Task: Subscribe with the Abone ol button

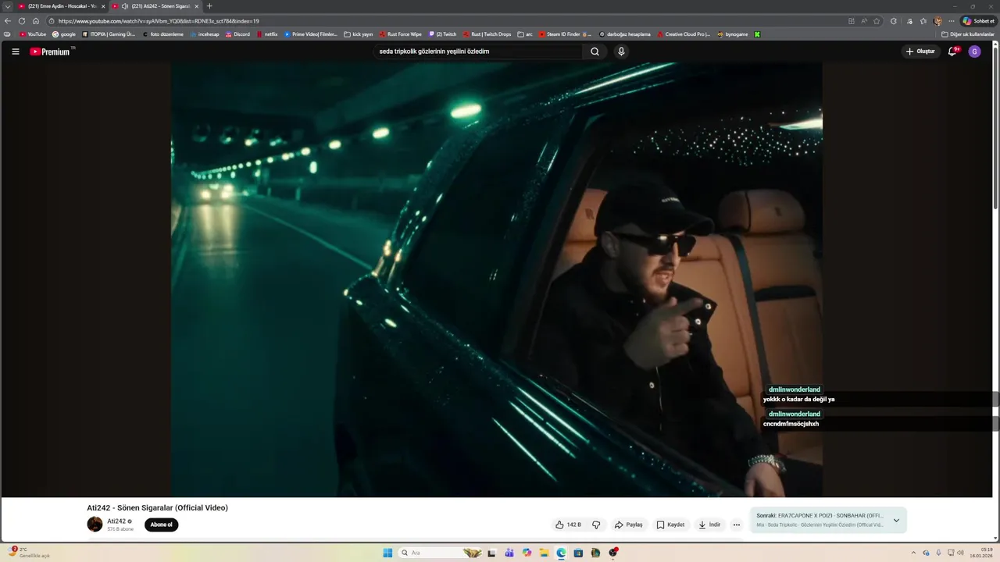Action: (161, 525)
